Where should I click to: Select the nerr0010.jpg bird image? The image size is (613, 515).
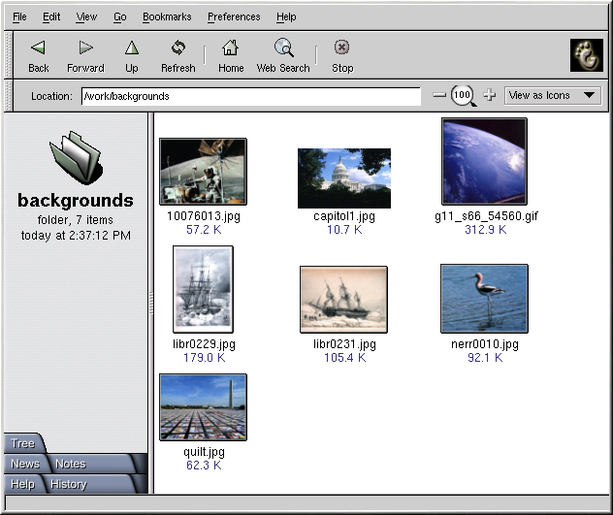pyautogui.click(x=484, y=298)
